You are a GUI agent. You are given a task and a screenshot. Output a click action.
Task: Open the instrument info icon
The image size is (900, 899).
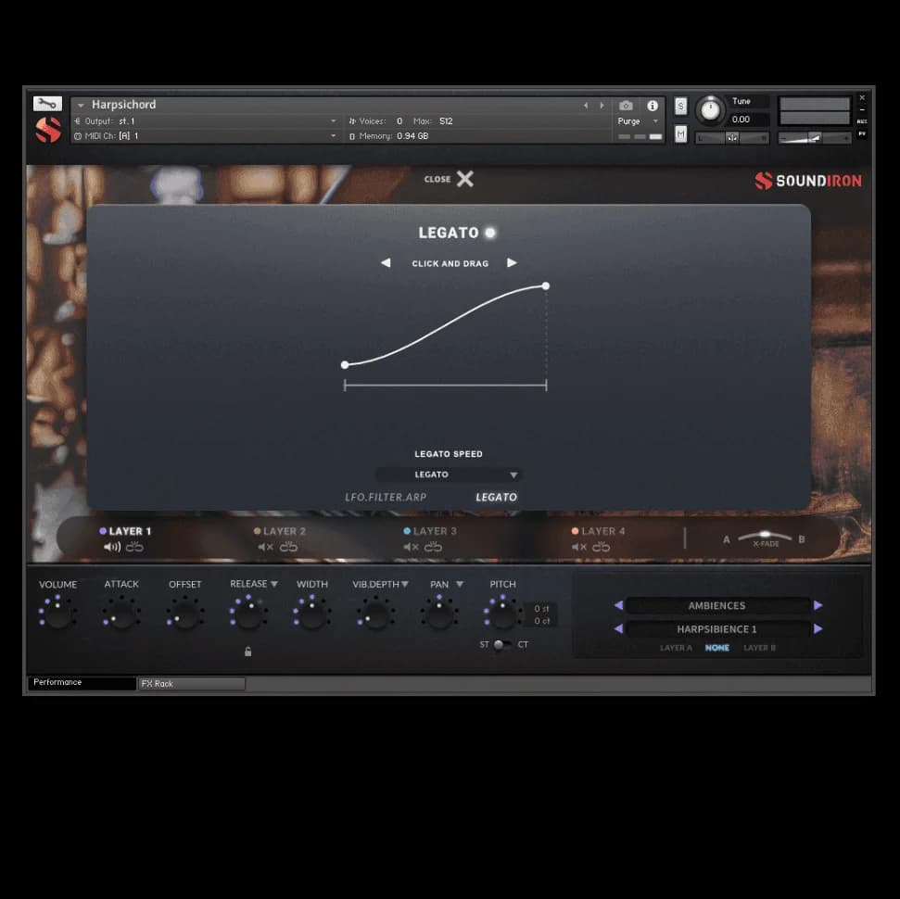[653, 106]
